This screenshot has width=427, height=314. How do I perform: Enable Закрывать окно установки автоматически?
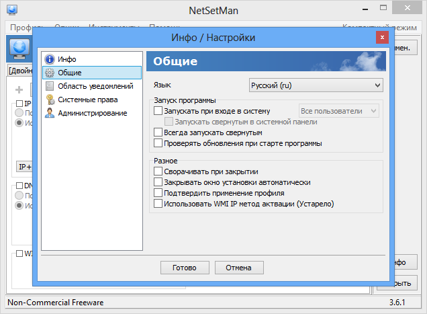pos(158,182)
